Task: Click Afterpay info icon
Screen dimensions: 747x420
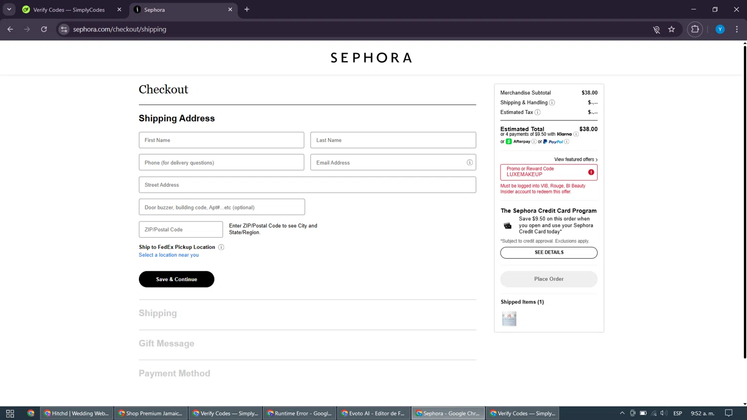Action: coord(534,142)
